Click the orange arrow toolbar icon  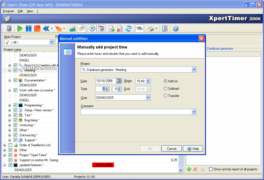pyautogui.click(x=58, y=29)
